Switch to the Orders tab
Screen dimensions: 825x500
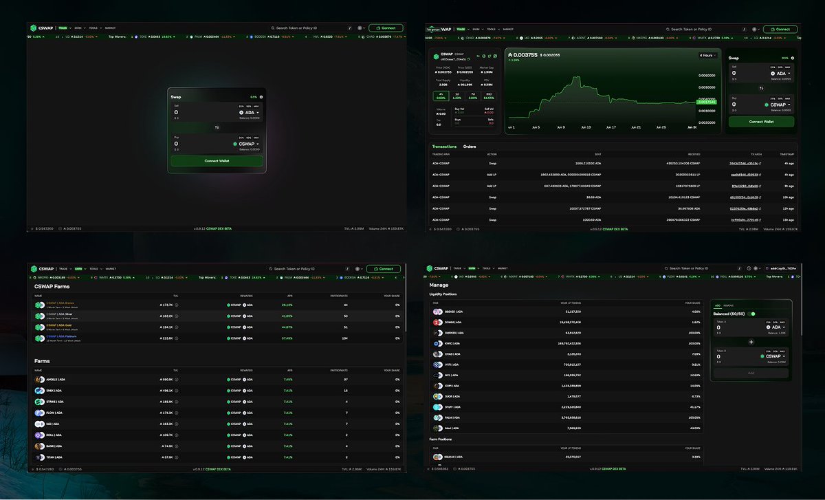coord(470,146)
